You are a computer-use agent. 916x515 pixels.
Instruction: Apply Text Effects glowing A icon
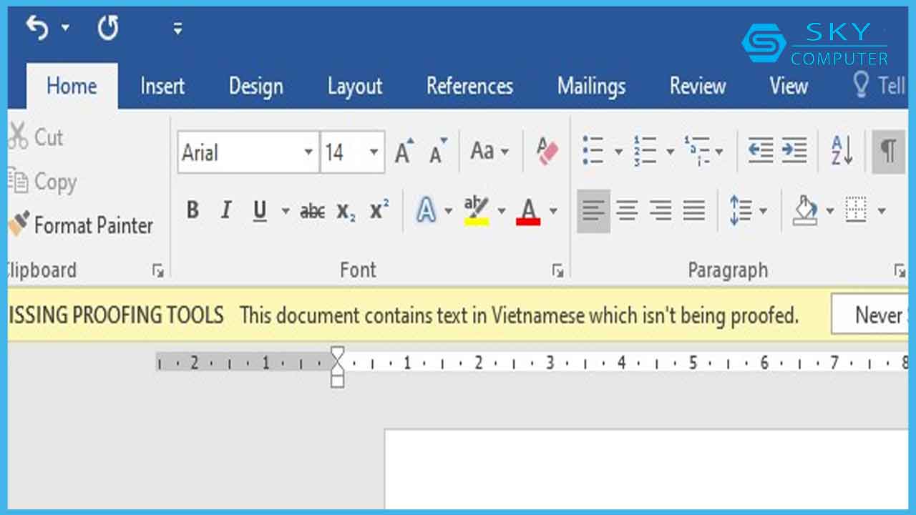(x=427, y=210)
